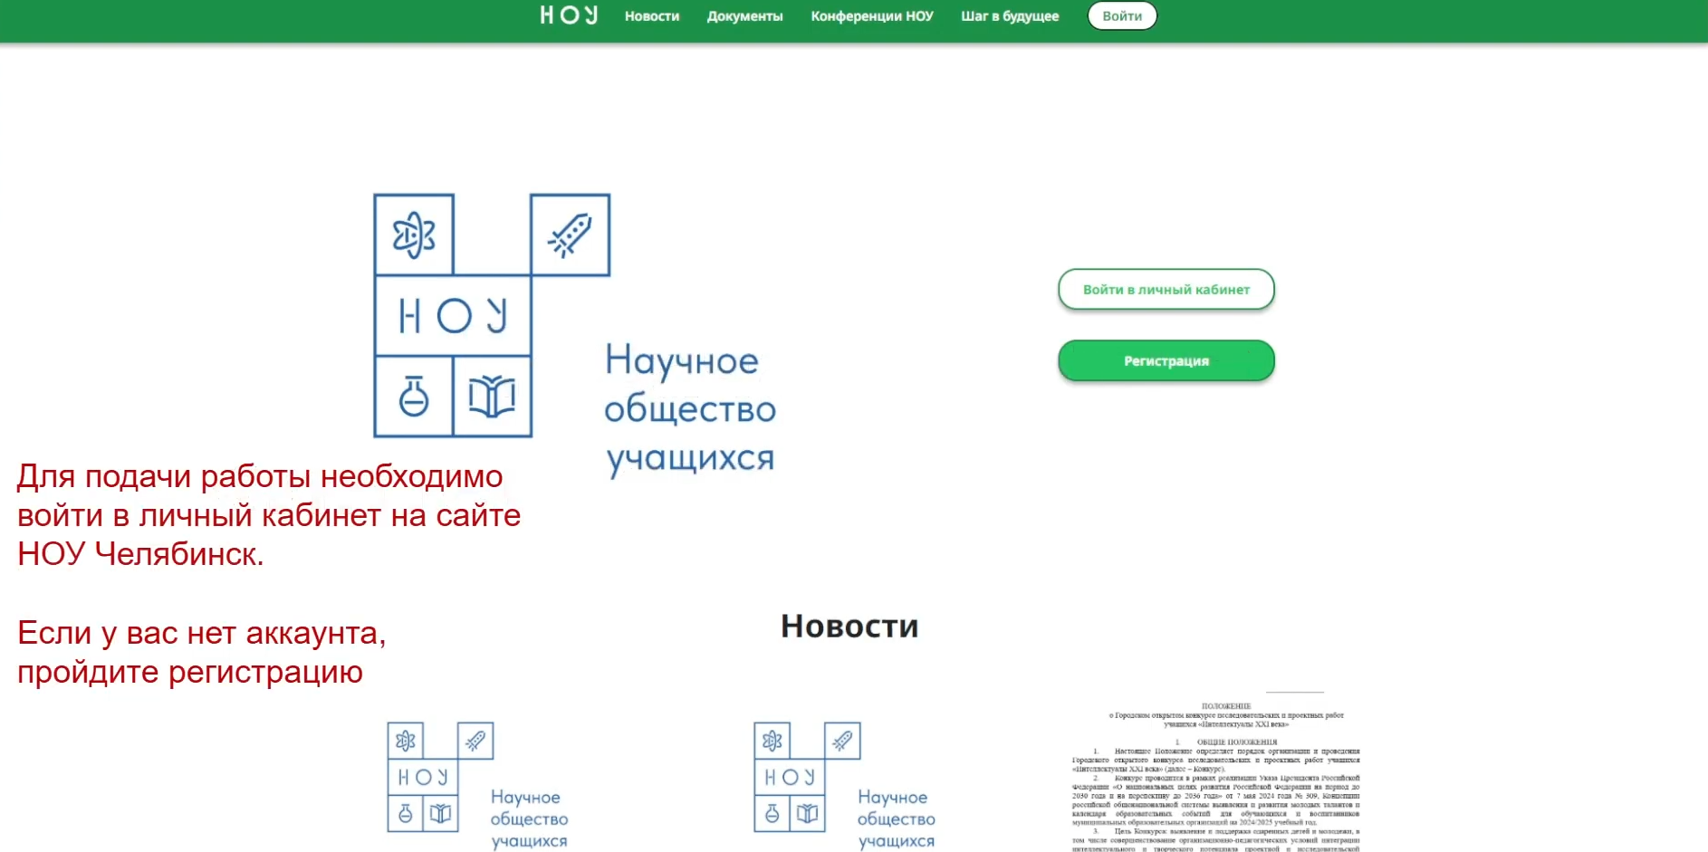Click the open book icon in large logo
The height and width of the screenshot is (852, 1708).
click(492, 397)
